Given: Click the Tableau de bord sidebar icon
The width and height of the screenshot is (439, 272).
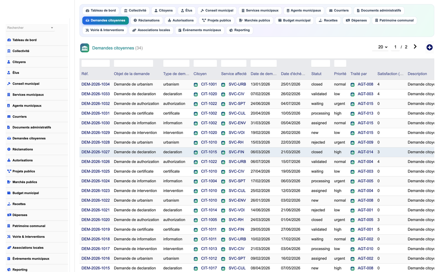Looking at the screenshot, I should (9, 40).
